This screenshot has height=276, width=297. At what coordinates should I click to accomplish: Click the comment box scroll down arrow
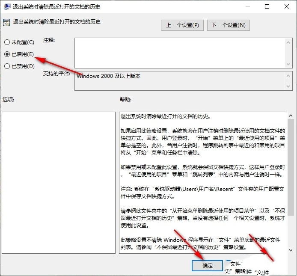point(288,64)
